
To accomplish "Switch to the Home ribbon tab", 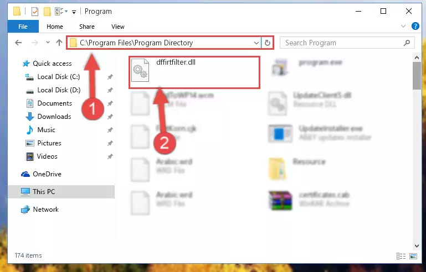I will [55, 27].
